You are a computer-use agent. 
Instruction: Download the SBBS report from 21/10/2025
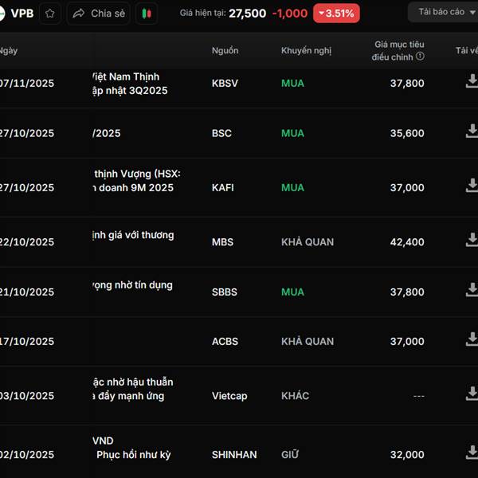(472, 290)
